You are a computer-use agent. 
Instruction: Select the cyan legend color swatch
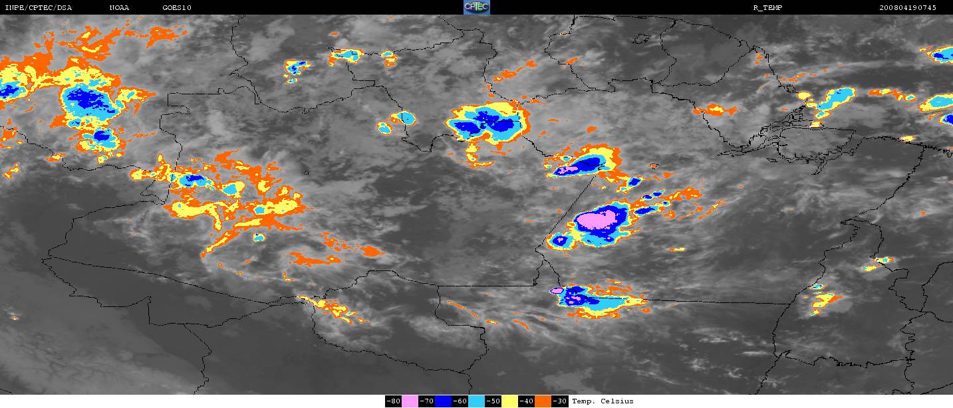pyautogui.click(x=476, y=401)
